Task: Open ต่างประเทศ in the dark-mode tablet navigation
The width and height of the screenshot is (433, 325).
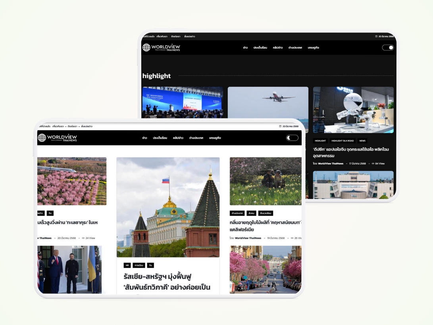Action: point(295,48)
